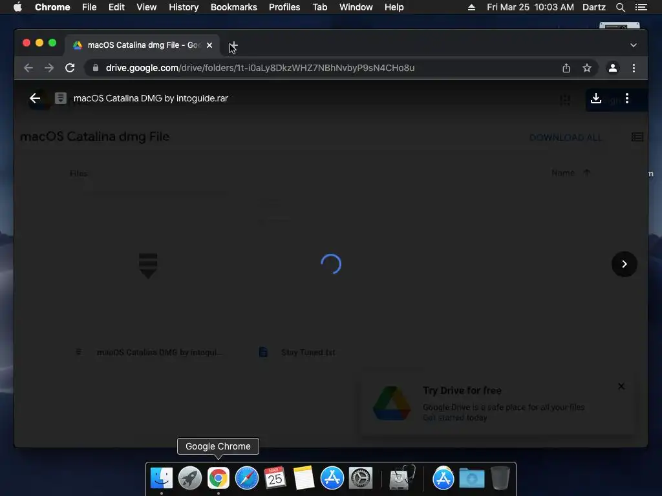Open the Bookmarks menu
662x496 pixels.
(234, 7)
